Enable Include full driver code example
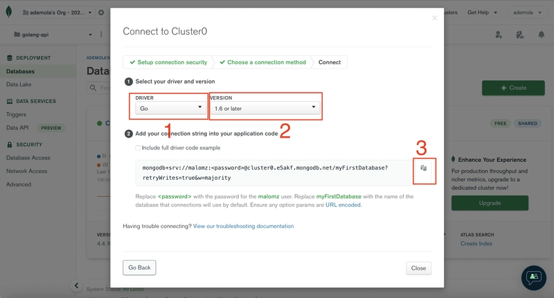Viewport: 554px width, 298px height. click(138, 148)
